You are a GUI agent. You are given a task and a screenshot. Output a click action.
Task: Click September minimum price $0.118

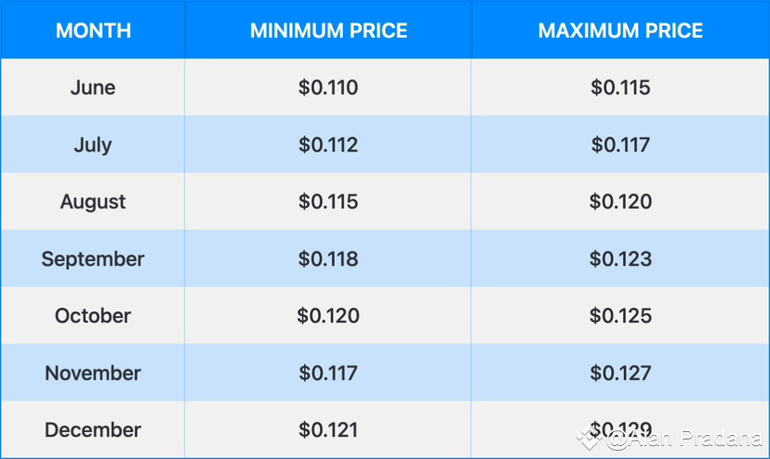[x=328, y=259]
